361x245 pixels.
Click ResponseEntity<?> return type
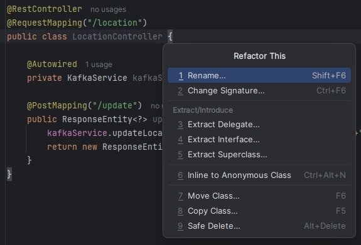pos(105,119)
